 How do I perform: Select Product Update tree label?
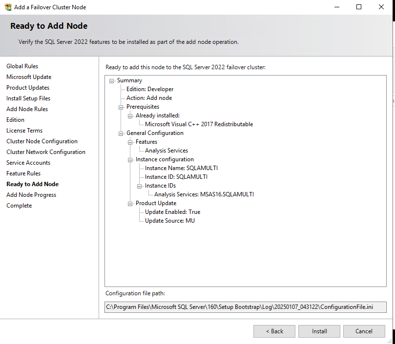[156, 203]
